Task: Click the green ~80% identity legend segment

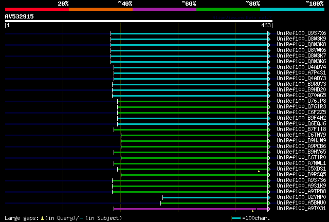Action: (x=228, y=9)
